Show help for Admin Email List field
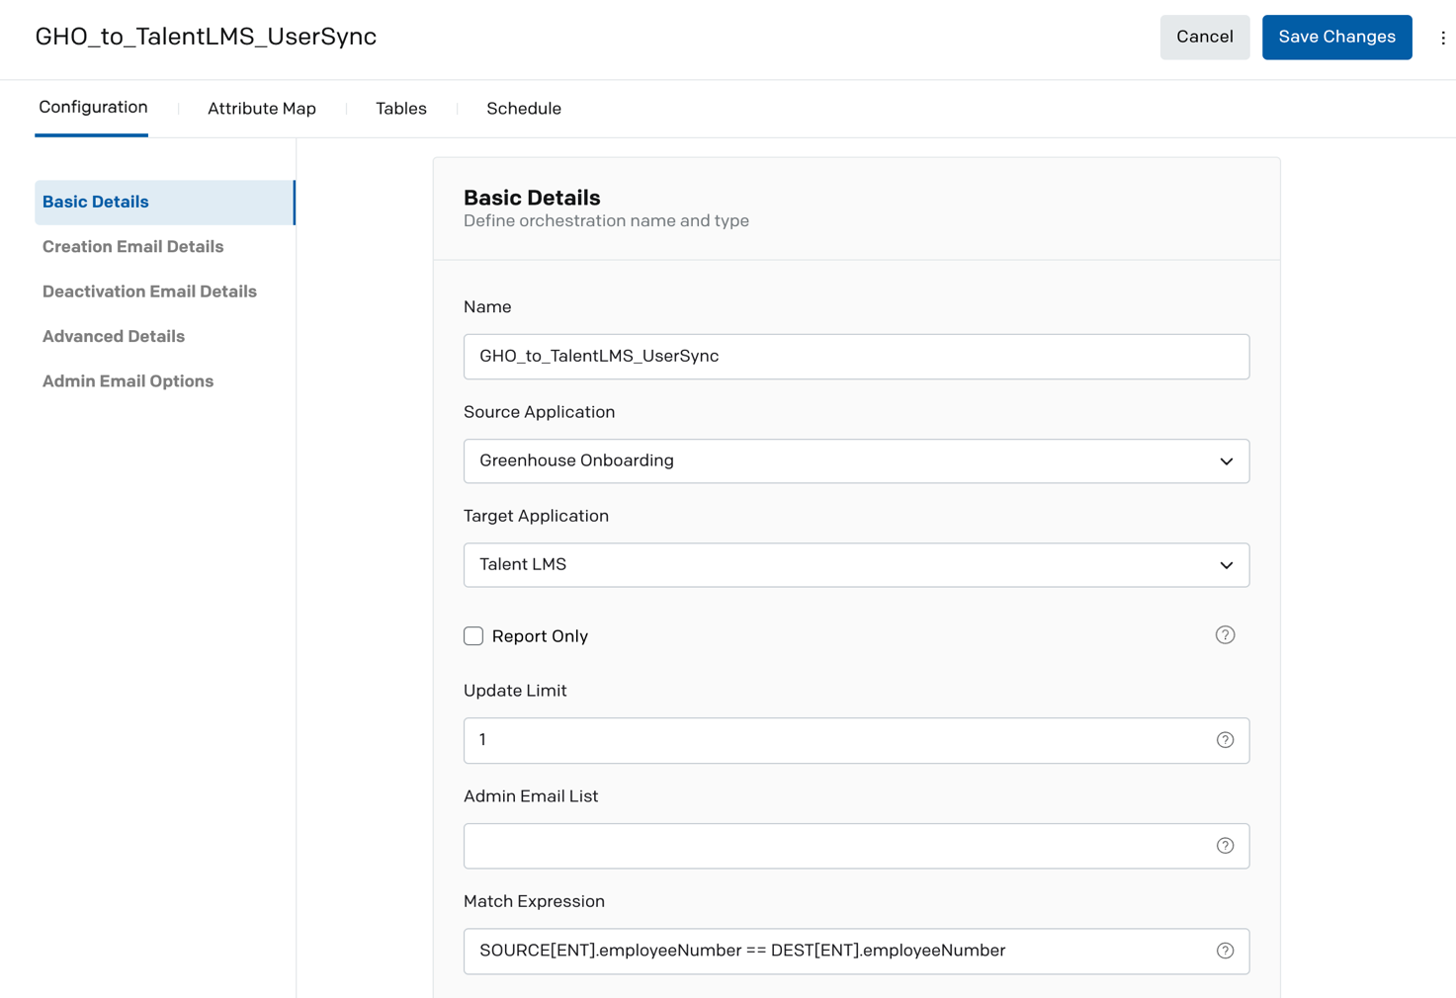 1225,846
